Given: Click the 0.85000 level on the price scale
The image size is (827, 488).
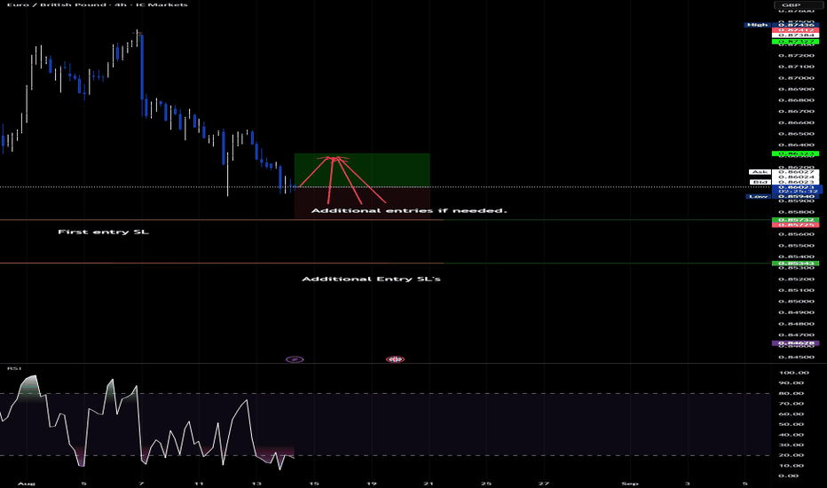Looking at the screenshot, I should pos(796,302).
